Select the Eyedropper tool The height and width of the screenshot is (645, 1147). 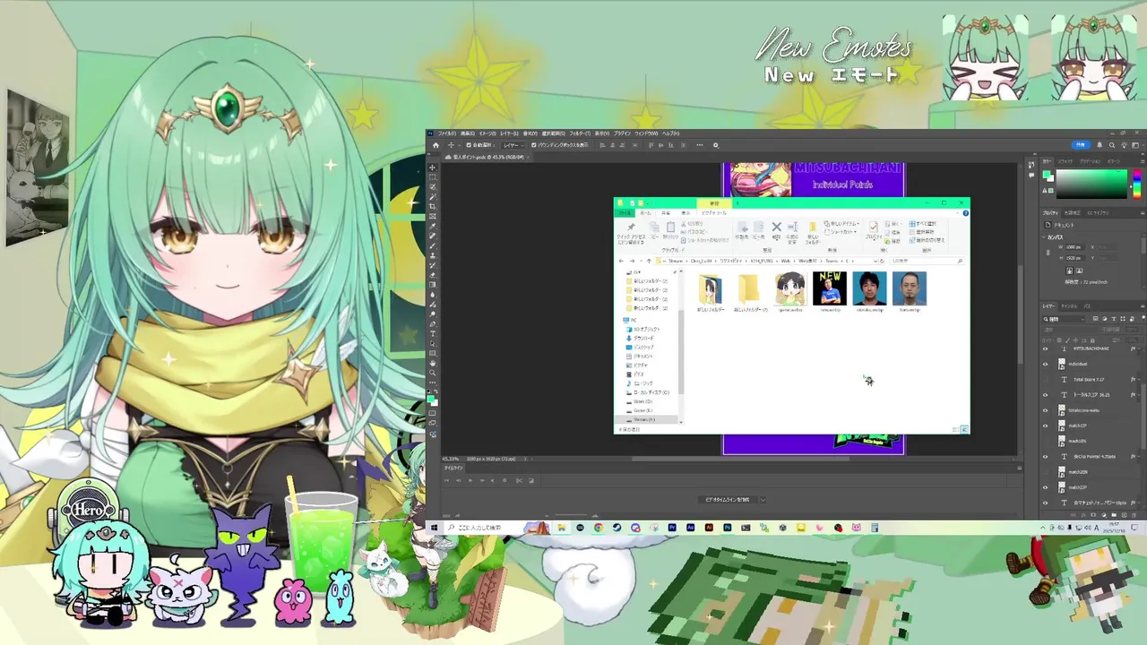[x=433, y=226]
